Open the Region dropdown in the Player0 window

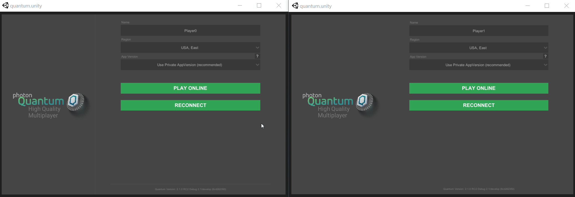tap(190, 48)
